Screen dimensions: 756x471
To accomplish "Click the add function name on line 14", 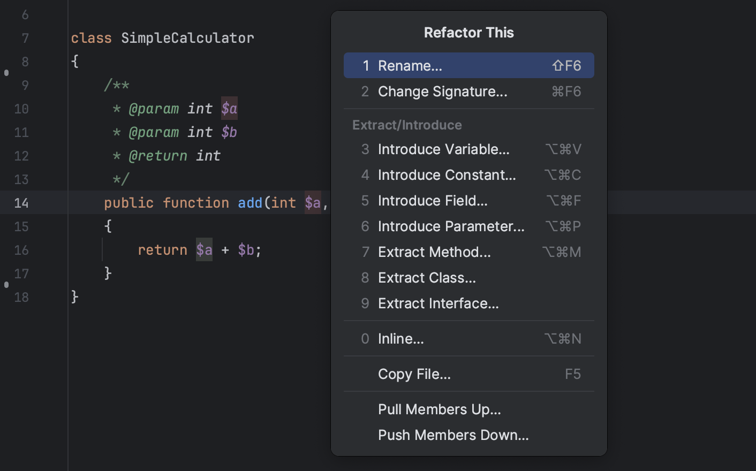I will click(250, 203).
